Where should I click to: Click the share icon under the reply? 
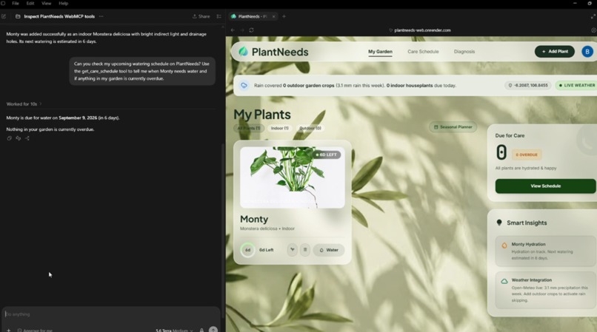pyautogui.click(x=27, y=138)
